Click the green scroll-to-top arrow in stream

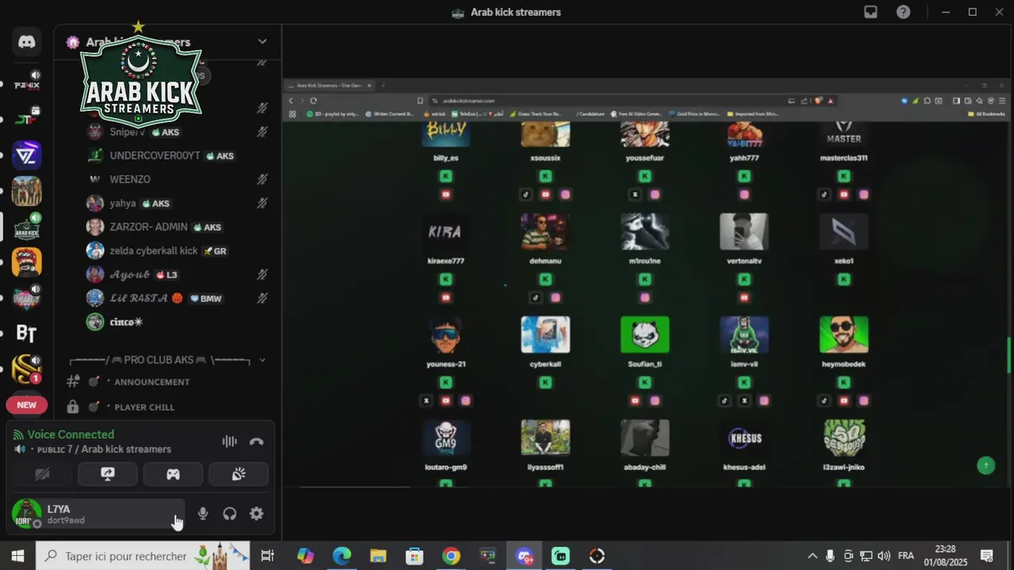pyautogui.click(x=985, y=465)
